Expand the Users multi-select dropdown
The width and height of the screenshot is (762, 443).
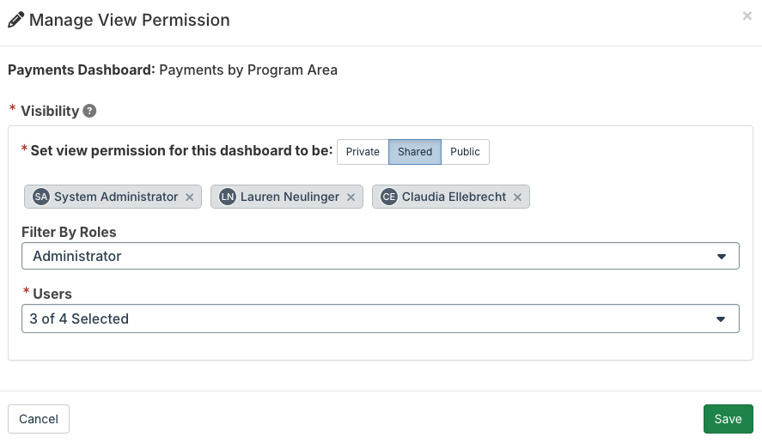pyautogui.click(x=380, y=319)
